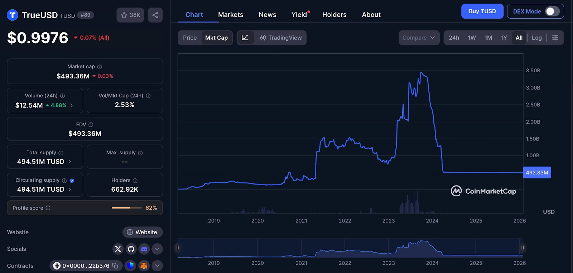573x273 pixels.
Task: Select the All time range
Action: click(519, 38)
